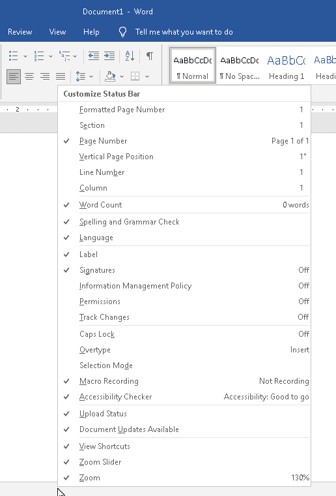Click the Borders icon
336x496 pixels.
pos(135,76)
